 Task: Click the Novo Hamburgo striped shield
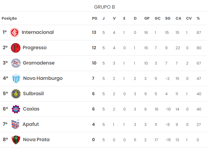click(x=16, y=79)
